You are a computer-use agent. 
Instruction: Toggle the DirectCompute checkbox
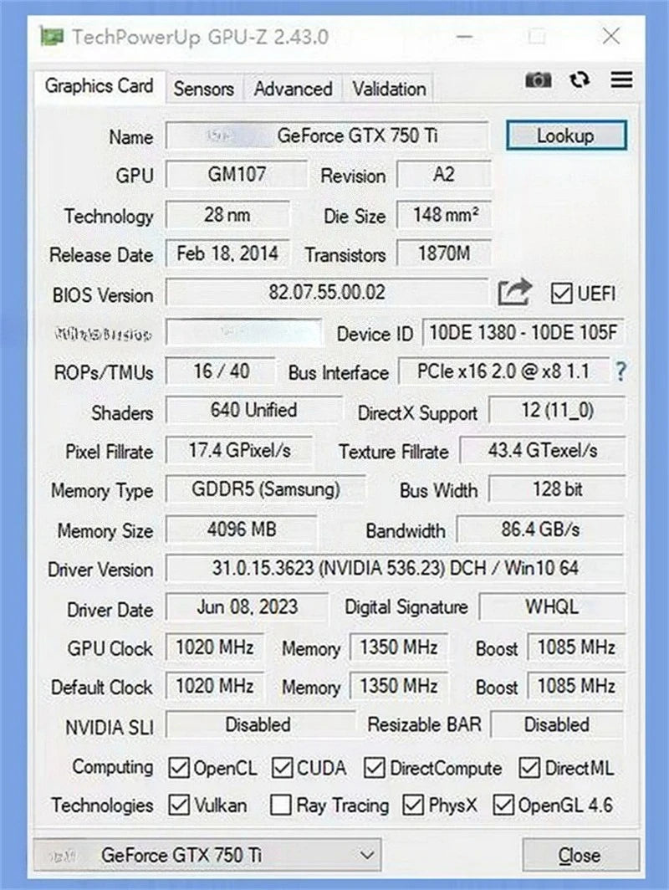coord(375,768)
